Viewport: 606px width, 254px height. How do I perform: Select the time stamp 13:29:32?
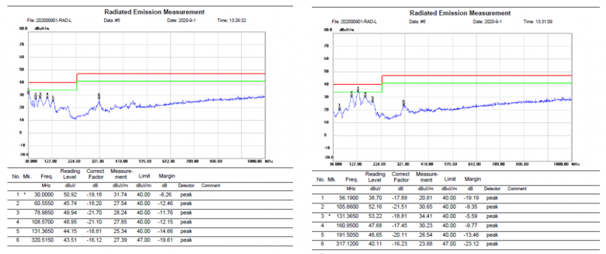click(231, 20)
